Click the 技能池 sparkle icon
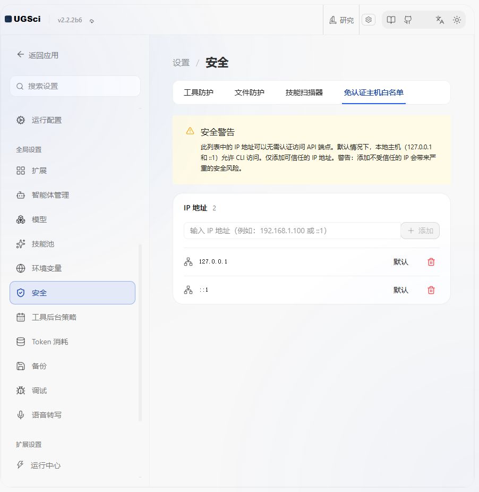 pos(21,244)
